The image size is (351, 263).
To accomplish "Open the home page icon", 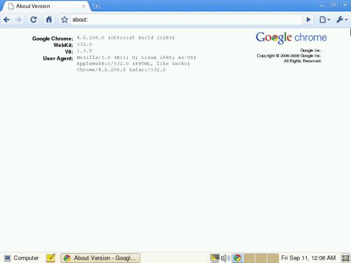I will pos(49,19).
